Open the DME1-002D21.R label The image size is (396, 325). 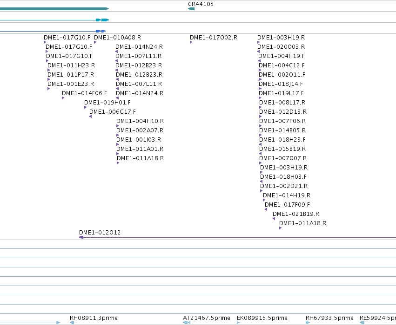pyautogui.click(x=284, y=186)
